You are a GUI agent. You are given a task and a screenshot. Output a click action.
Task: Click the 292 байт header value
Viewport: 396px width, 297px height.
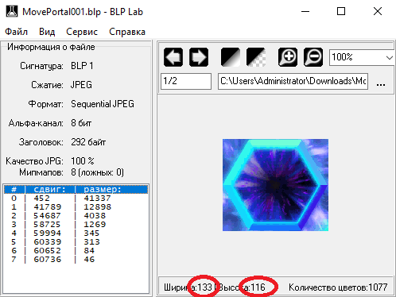click(x=88, y=142)
